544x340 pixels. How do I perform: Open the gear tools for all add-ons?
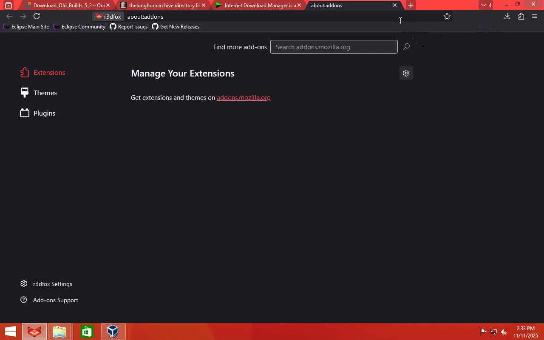tap(406, 73)
